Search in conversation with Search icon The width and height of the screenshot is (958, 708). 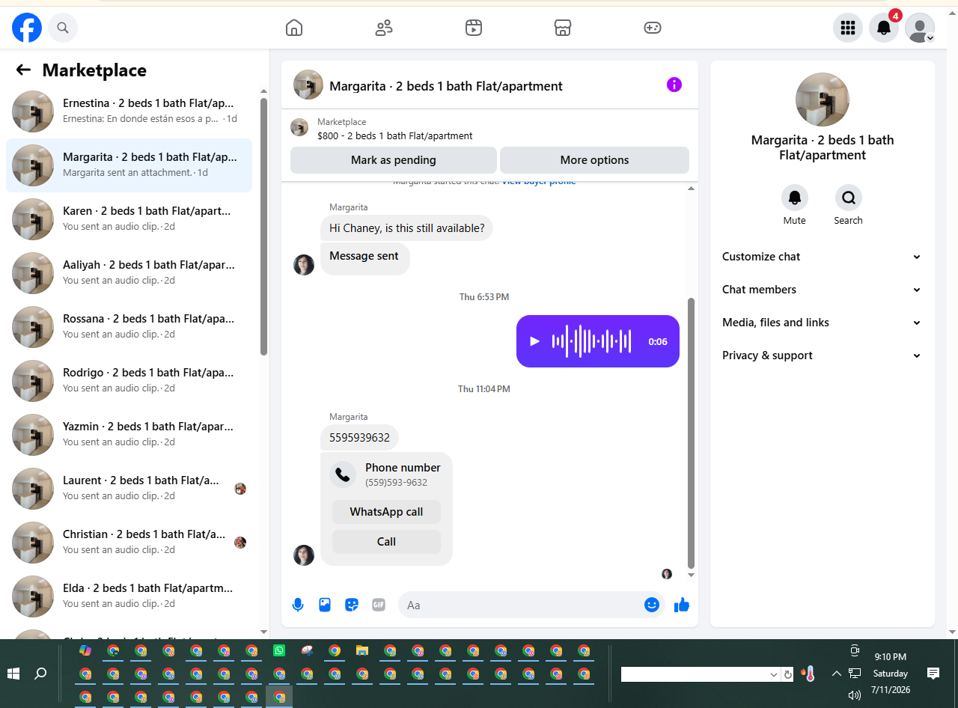click(x=849, y=198)
